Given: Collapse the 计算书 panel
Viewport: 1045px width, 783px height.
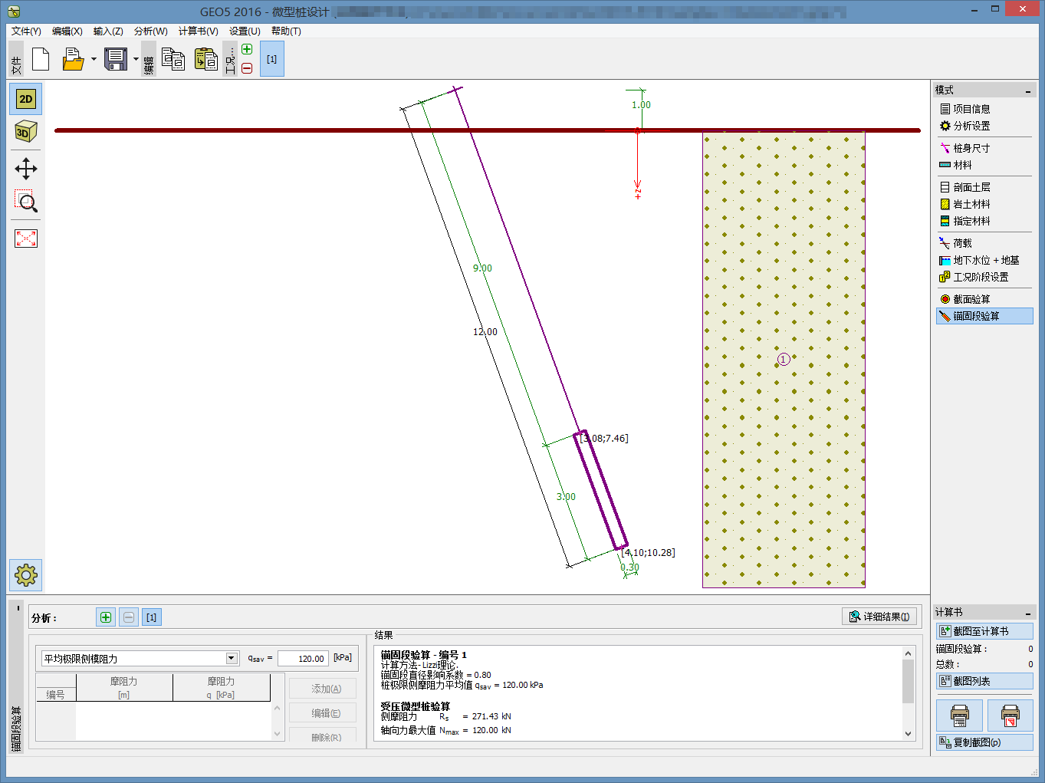Looking at the screenshot, I should [x=1028, y=614].
